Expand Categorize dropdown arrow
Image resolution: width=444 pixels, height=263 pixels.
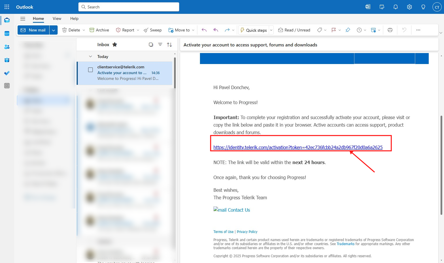[325, 30]
